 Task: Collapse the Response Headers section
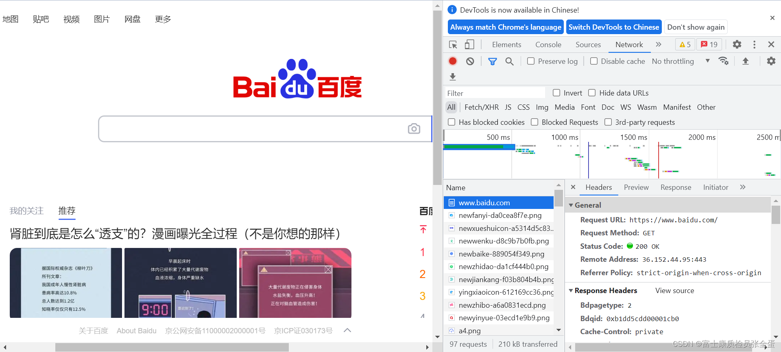[x=571, y=291]
